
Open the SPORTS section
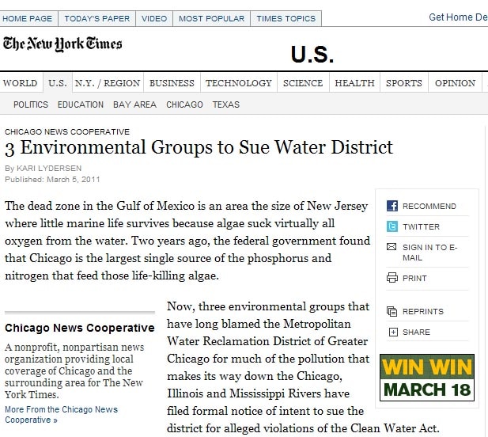(404, 83)
